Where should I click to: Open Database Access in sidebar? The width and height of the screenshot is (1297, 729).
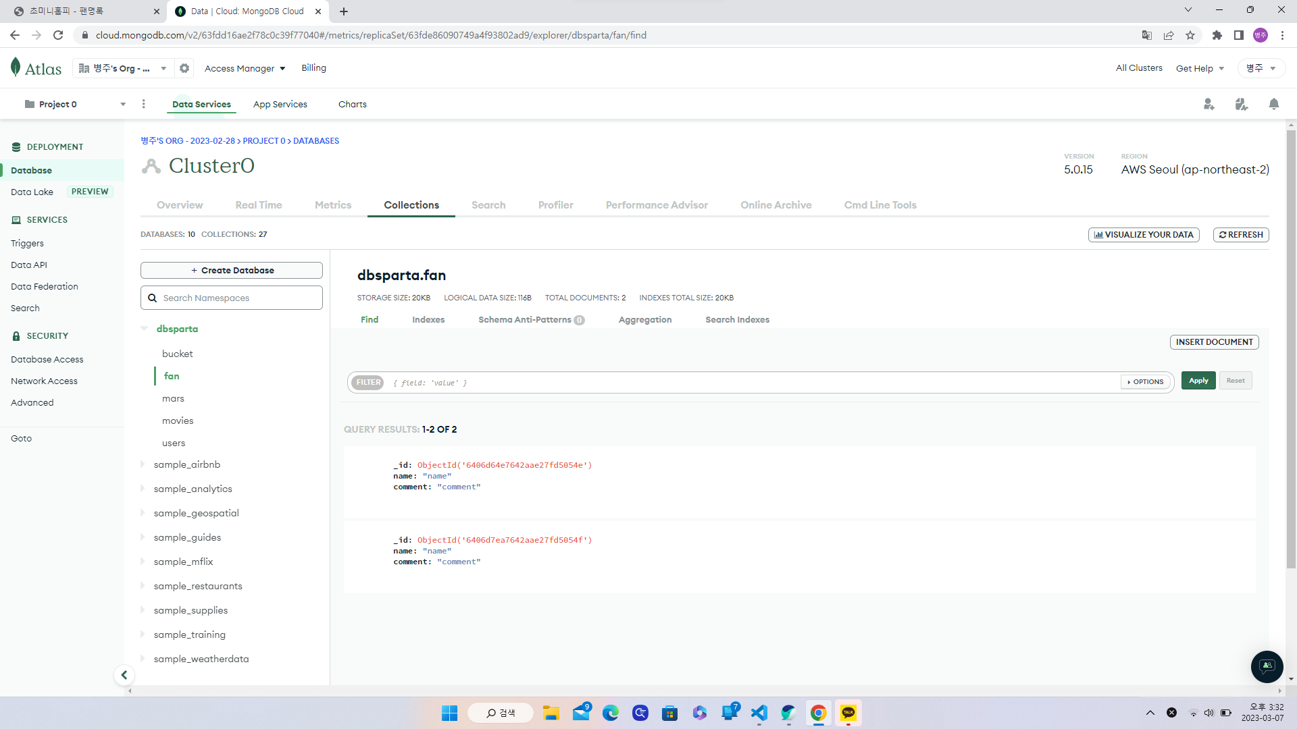(x=47, y=359)
